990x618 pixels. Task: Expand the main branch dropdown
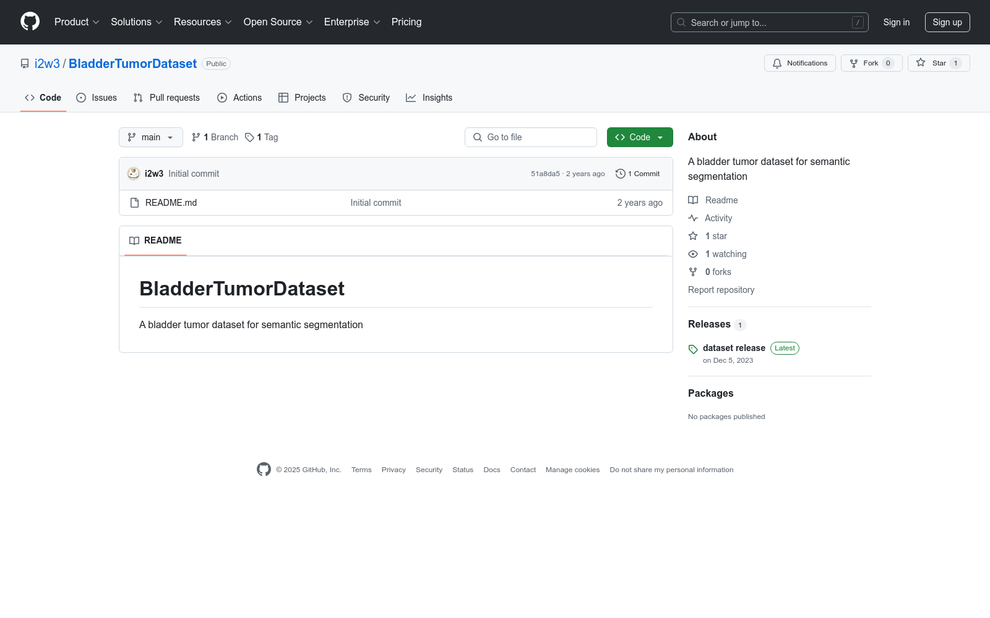coord(150,137)
